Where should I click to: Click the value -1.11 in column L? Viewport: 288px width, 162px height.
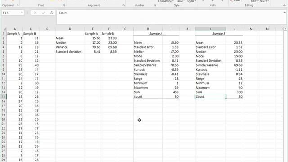coord(234,70)
